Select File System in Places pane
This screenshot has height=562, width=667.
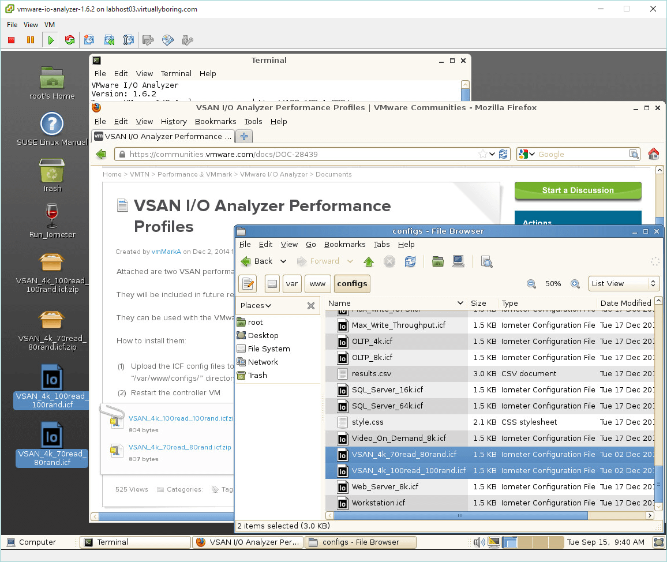click(x=269, y=349)
